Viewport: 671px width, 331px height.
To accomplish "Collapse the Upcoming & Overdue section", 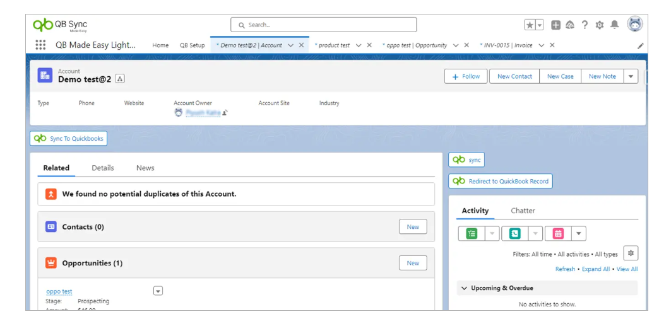I will pyautogui.click(x=465, y=288).
